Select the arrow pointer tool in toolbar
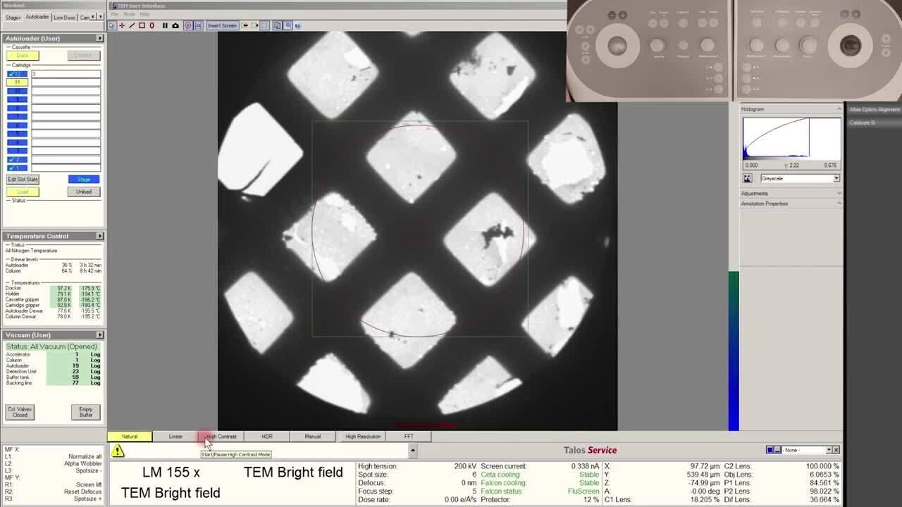 tap(111, 25)
